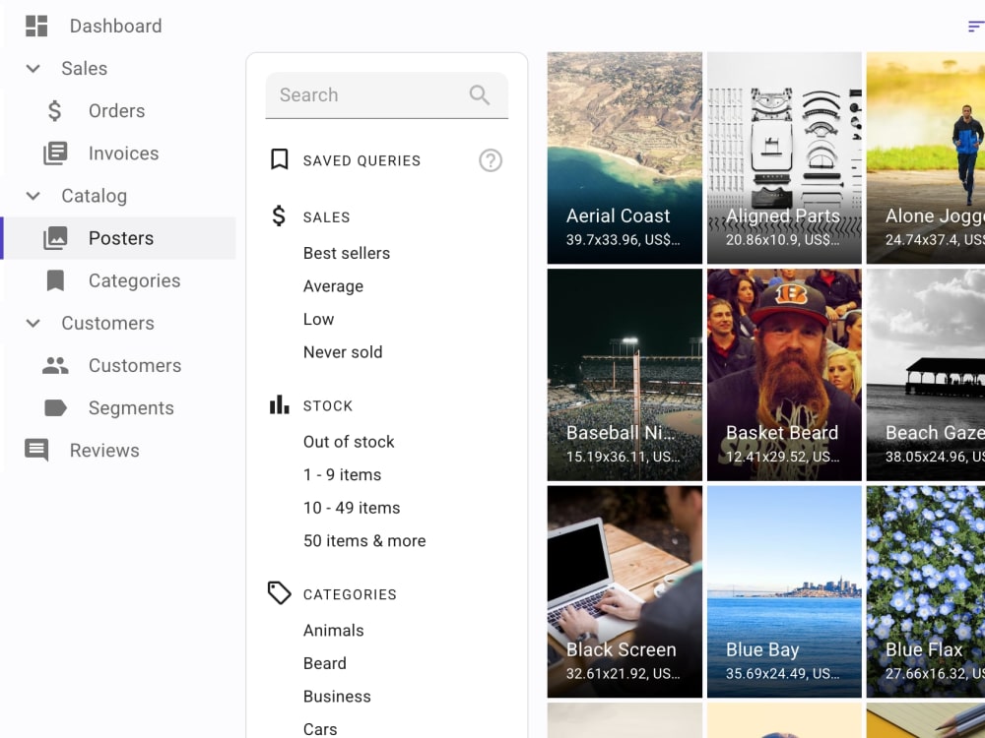
Task: Open Customers list under Customers group
Action: point(119,366)
